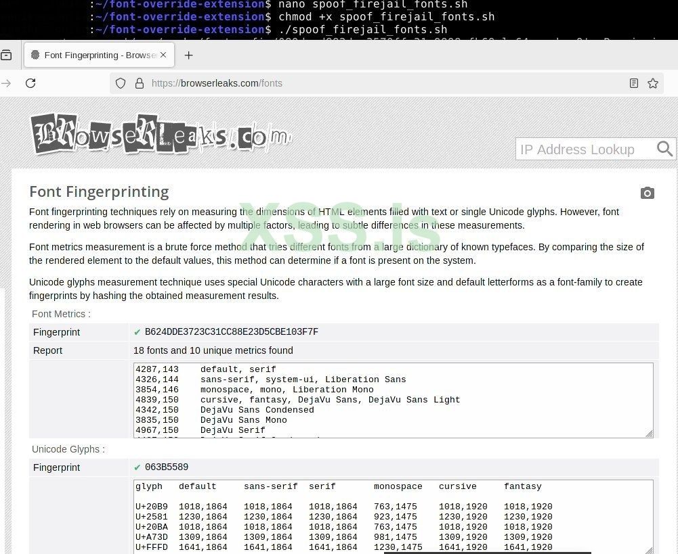Click the tracking protection shield icon
678x554 pixels.
(x=121, y=83)
